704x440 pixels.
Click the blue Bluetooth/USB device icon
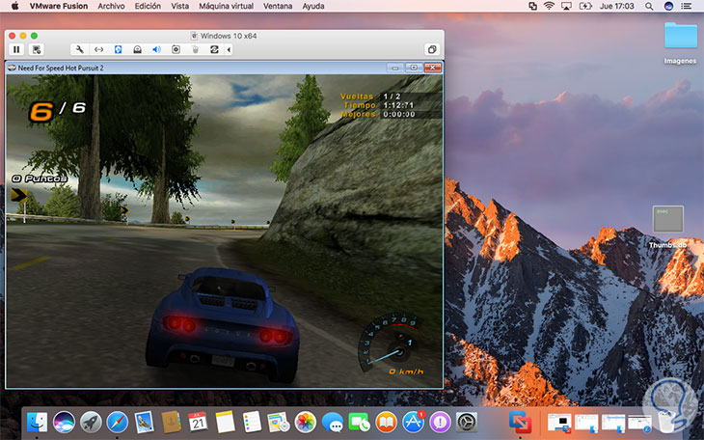tap(118, 49)
